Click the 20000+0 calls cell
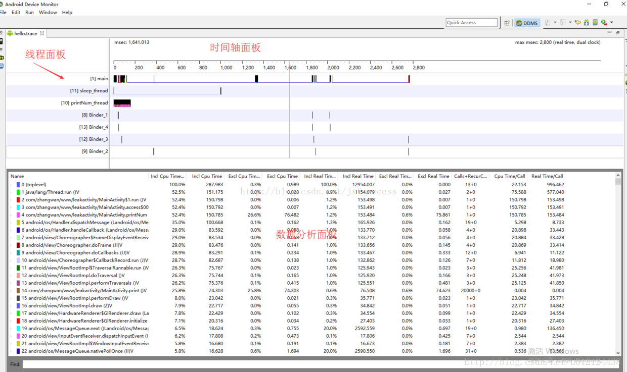627x372 pixels. (x=470, y=291)
